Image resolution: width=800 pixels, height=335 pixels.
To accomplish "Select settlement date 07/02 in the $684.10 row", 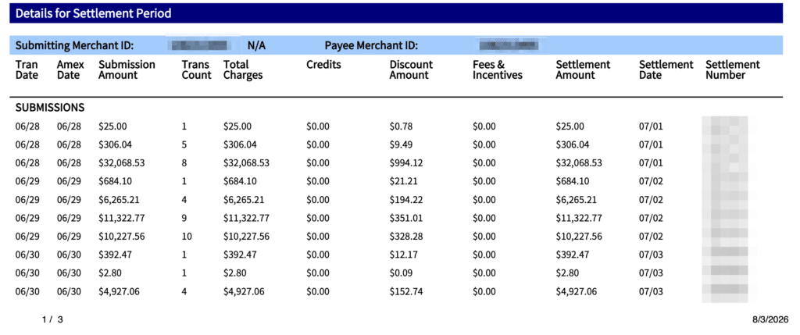I will tap(651, 181).
